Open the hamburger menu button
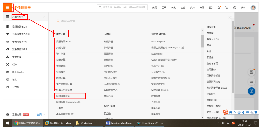This screenshot has width=261, height=130. [x=8, y=7]
